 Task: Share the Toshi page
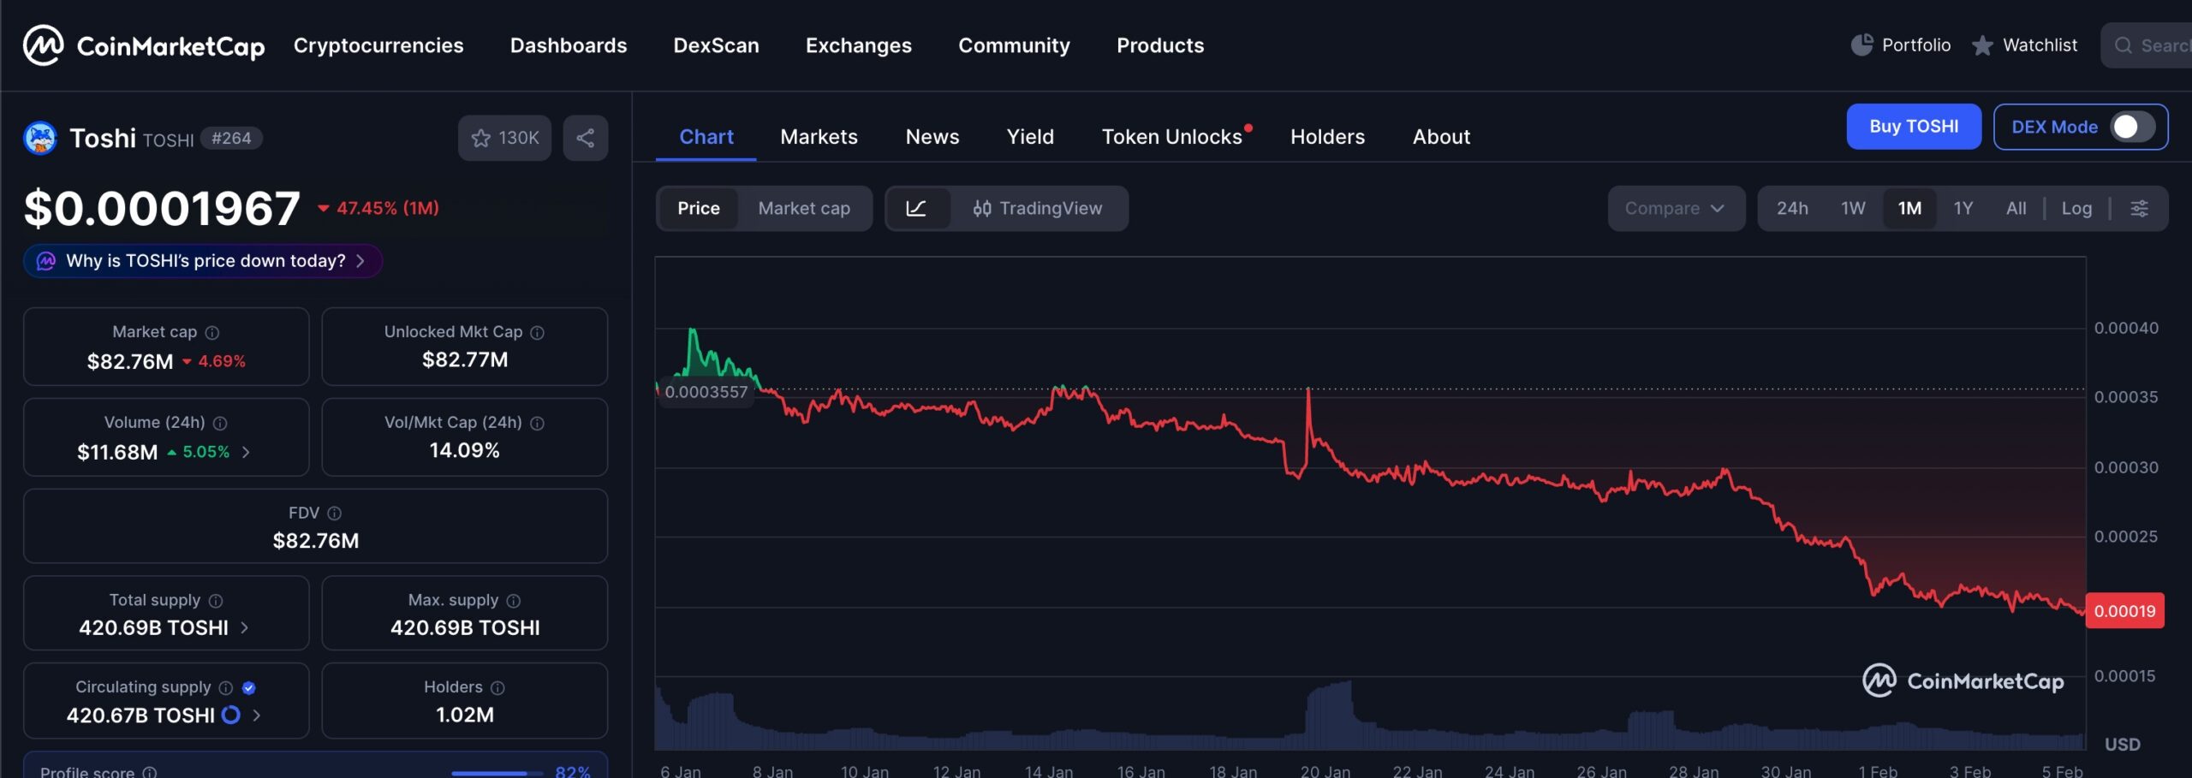click(x=586, y=138)
